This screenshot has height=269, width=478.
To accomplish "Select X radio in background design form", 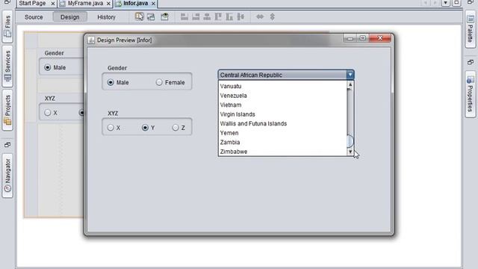I will 47,113.
